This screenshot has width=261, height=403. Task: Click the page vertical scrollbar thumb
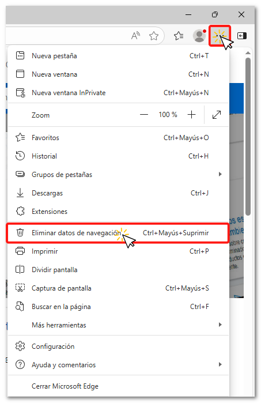[x=248, y=136]
